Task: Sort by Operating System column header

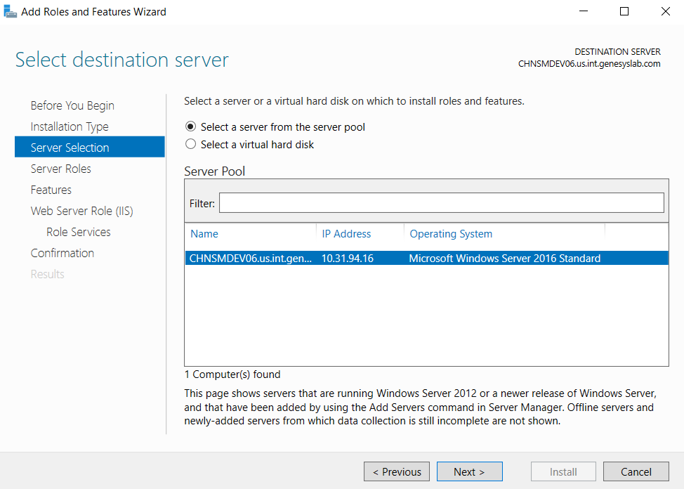Action: (451, 233)
